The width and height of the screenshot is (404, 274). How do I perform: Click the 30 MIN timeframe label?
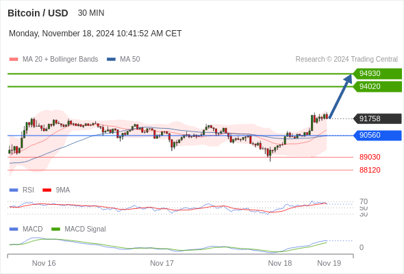[91, 13]
